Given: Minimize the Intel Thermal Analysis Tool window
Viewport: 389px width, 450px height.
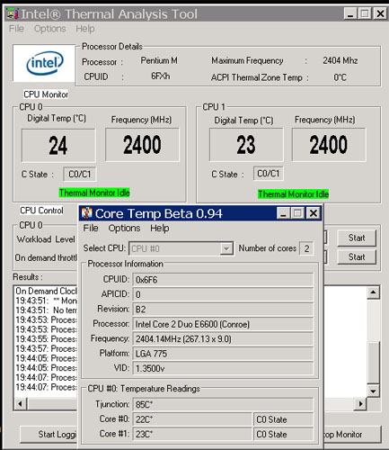Looking at the screenshot, I should point(349,13).
